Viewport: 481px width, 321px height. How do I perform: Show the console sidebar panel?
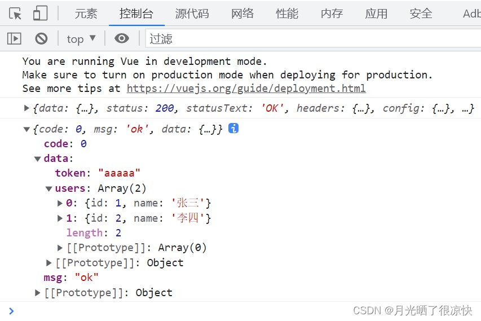click(14, 38)
